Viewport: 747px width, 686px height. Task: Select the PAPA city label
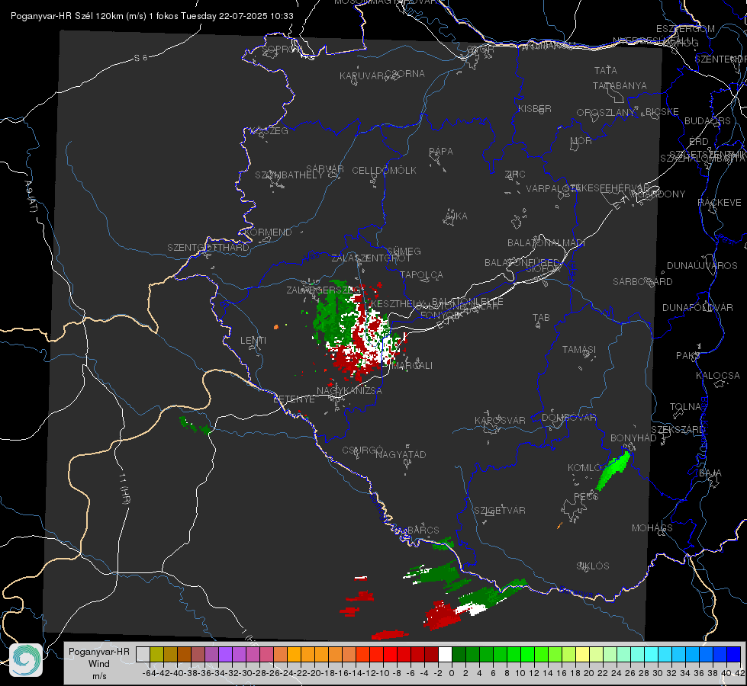(x=441, y=152)
